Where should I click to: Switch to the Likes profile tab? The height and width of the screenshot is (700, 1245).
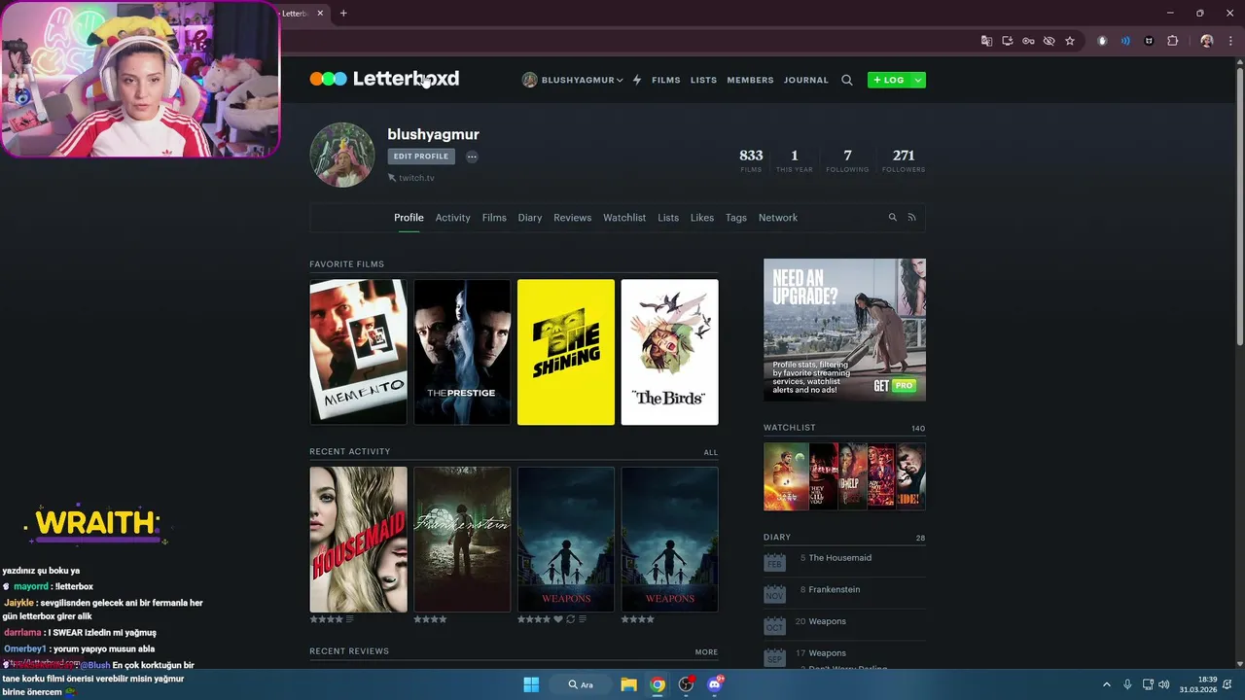[x=702, y=218]
